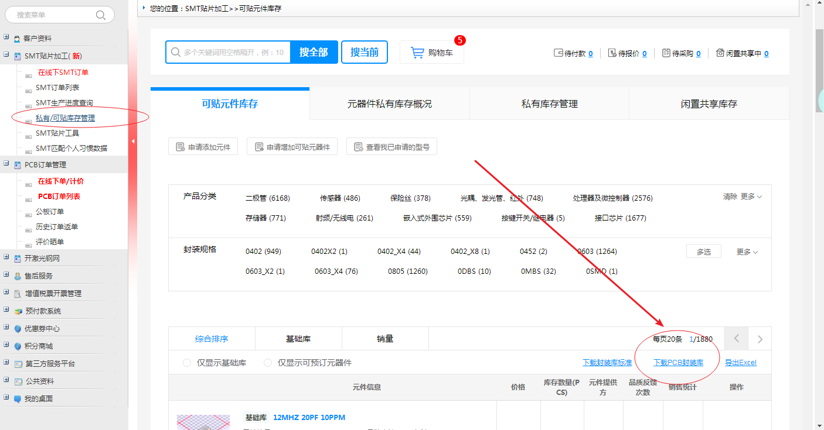Click the 待报价 quotation icon
824x430 pixels.
pos(612,53)
